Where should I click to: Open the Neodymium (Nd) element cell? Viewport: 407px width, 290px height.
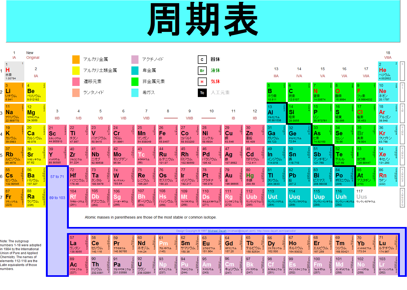pyautogui.click(x=146, y=244)
